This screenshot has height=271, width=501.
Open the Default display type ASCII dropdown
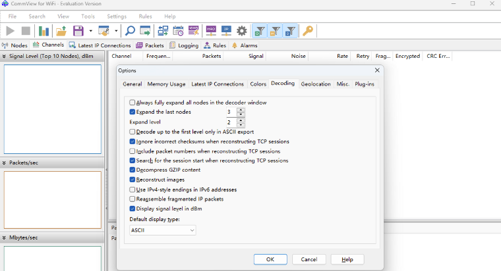click(x=163, y=230)
